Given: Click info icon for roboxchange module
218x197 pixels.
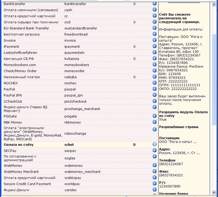Looking at the screenshot, I should point(154,129).
